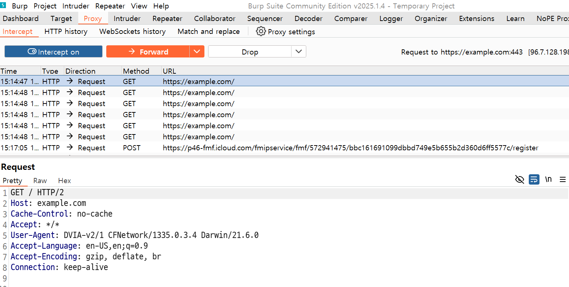Open the Burp menu
This screenshot has width=569, height=287.
click(x=20, y=6)
